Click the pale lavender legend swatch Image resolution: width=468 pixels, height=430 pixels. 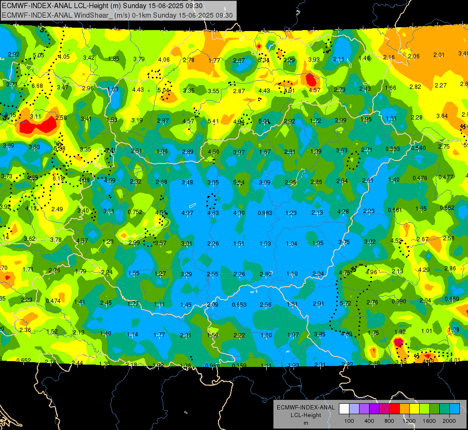[354, 409]
